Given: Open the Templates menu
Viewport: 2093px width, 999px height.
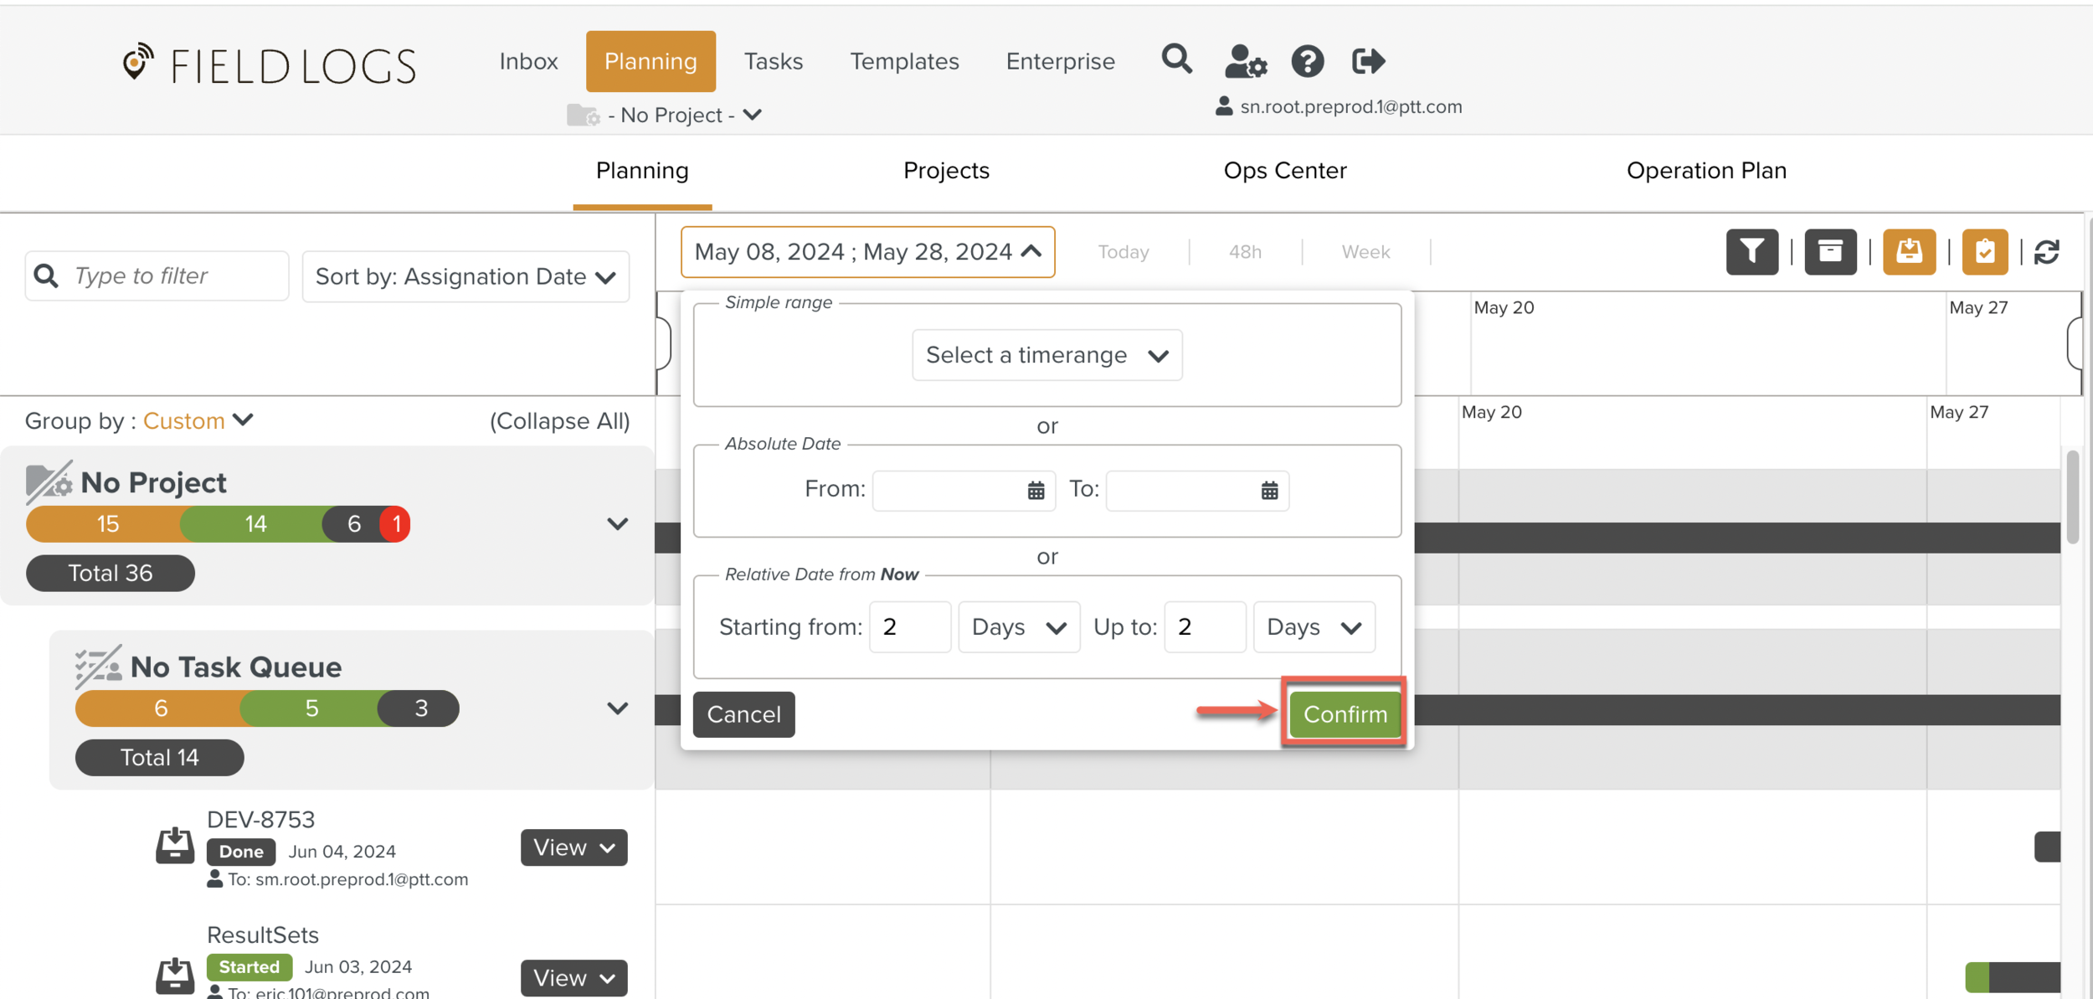Looking at the screenshot, I should [904, 61].
